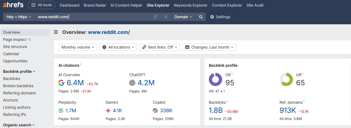Click the URL input field with www.reddit.com
This screenshot has width=351, height=128.
tap(94, 17)
